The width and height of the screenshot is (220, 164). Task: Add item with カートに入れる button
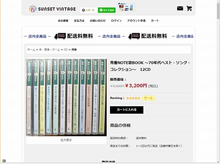(x=126, y=110)
